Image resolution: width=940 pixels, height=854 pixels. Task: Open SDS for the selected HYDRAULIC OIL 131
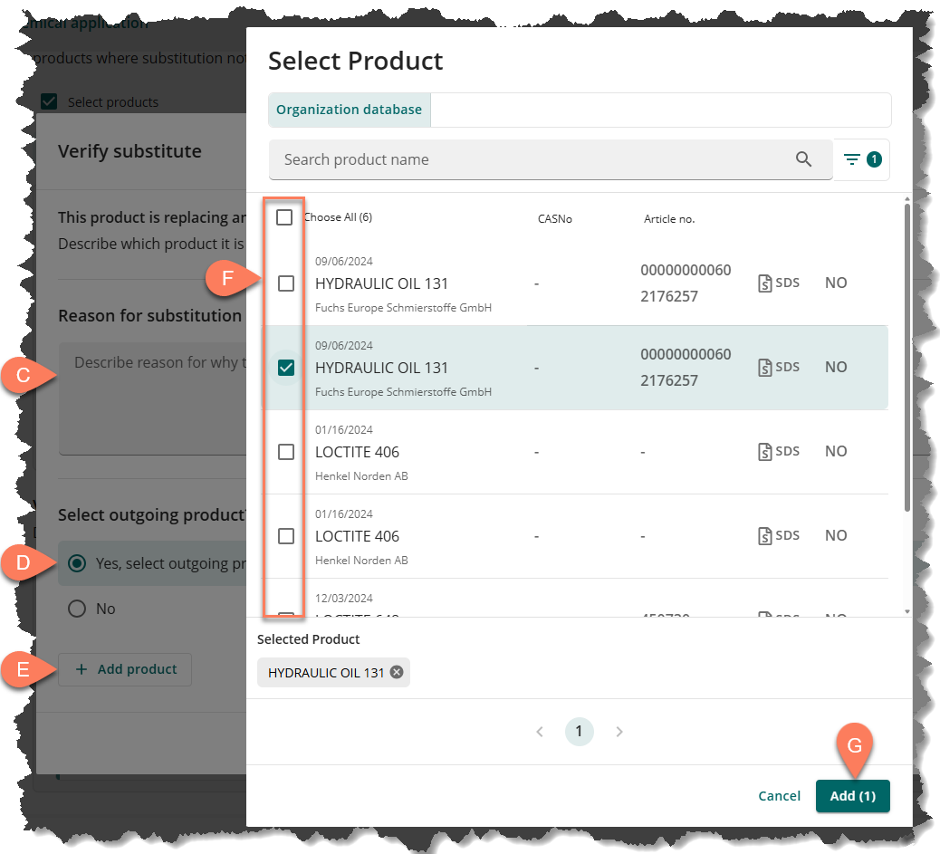pos(779,367)
